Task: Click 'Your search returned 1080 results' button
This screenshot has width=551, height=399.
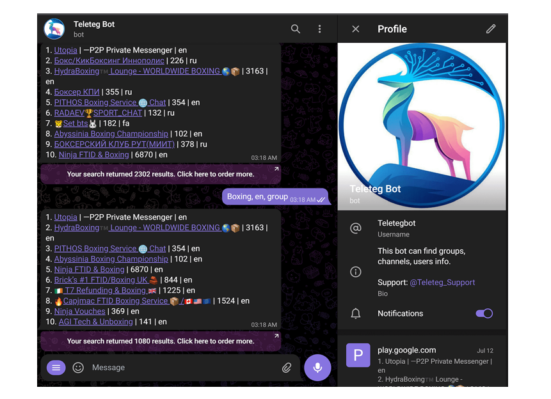Action: (x=160, y=341)
